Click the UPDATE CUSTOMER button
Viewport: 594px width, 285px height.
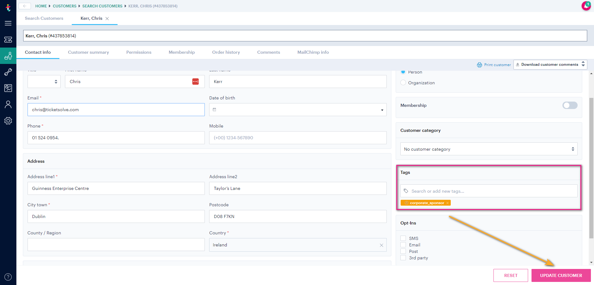[x=561, y=275]
